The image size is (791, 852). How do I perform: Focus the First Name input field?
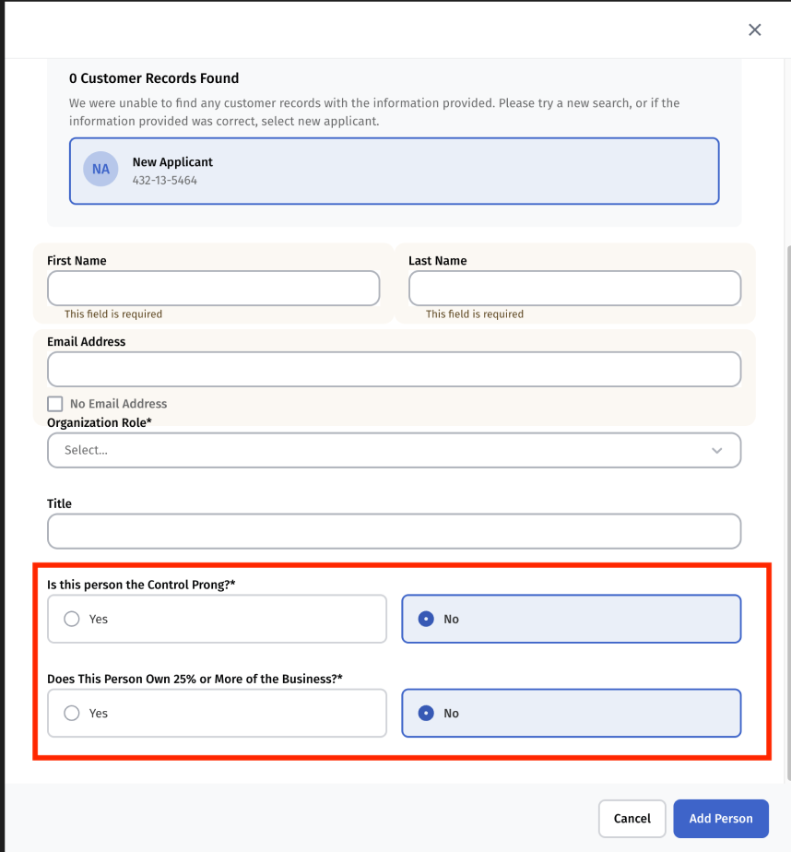pyautogui.click(x=213, y=288)
